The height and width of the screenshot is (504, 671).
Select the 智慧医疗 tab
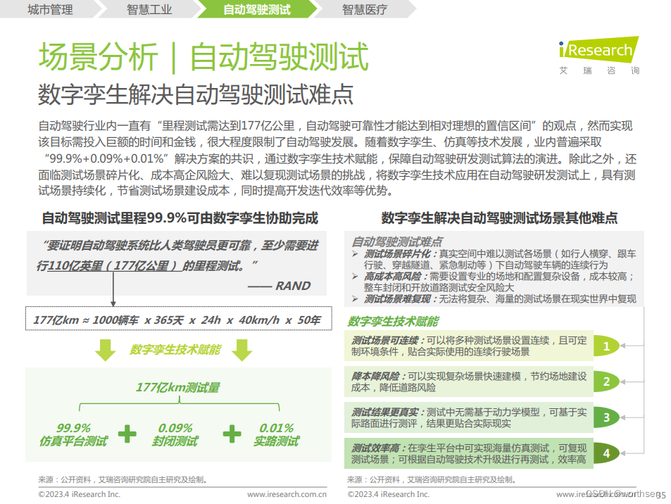click(365, 9)
